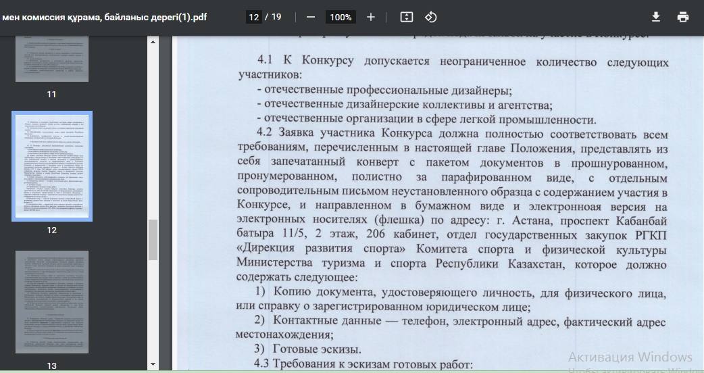Download the PDF file
The height and width of the screenshot is (373, 704).
655,17
